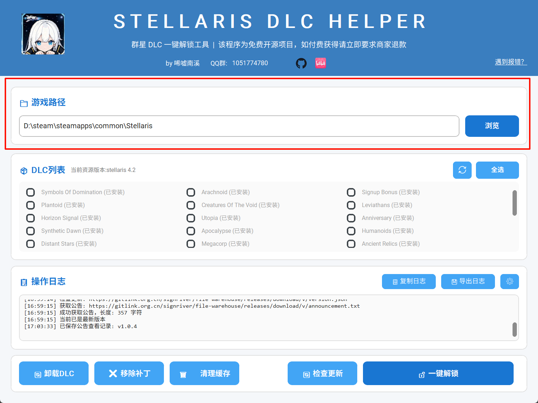538x403 pixels.
Task: Check the Symbols Of Domination checkbox
Action: pos(30,192)
